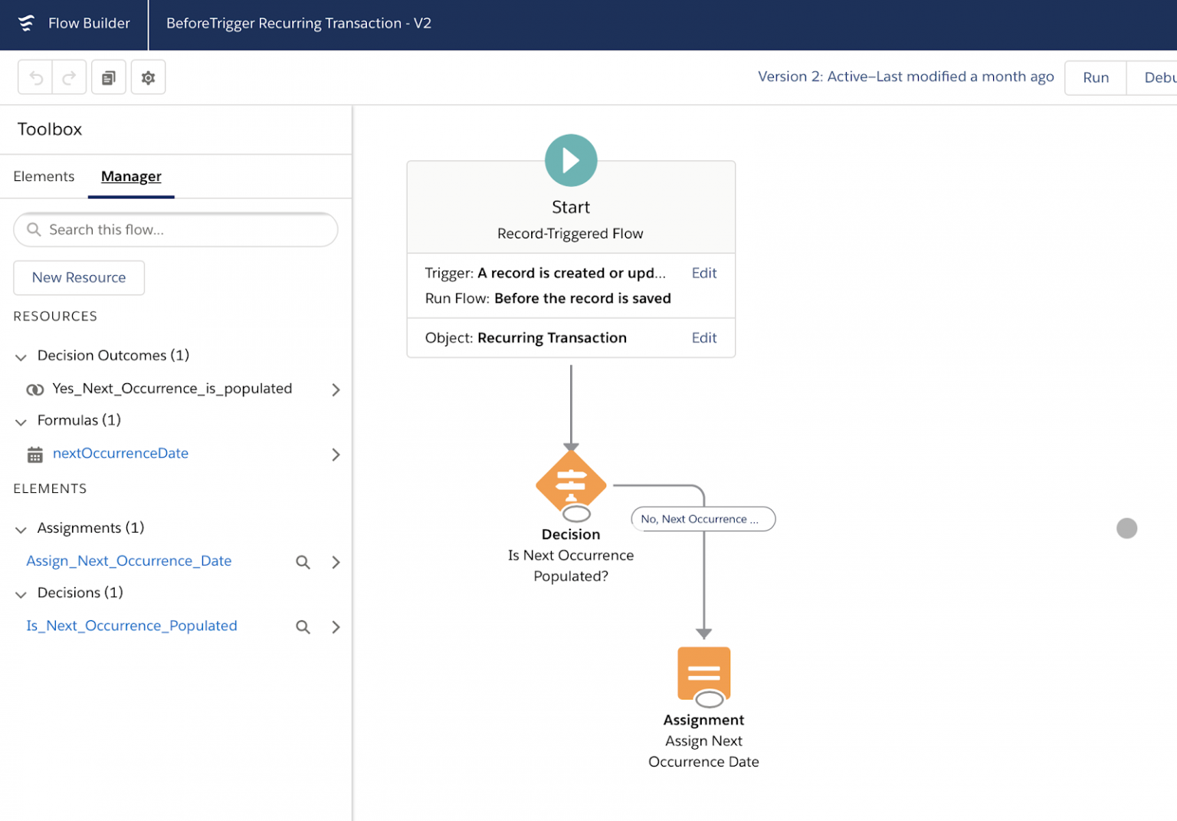
Task: Open the flow settings gear icon
Action: coord(149,77)
